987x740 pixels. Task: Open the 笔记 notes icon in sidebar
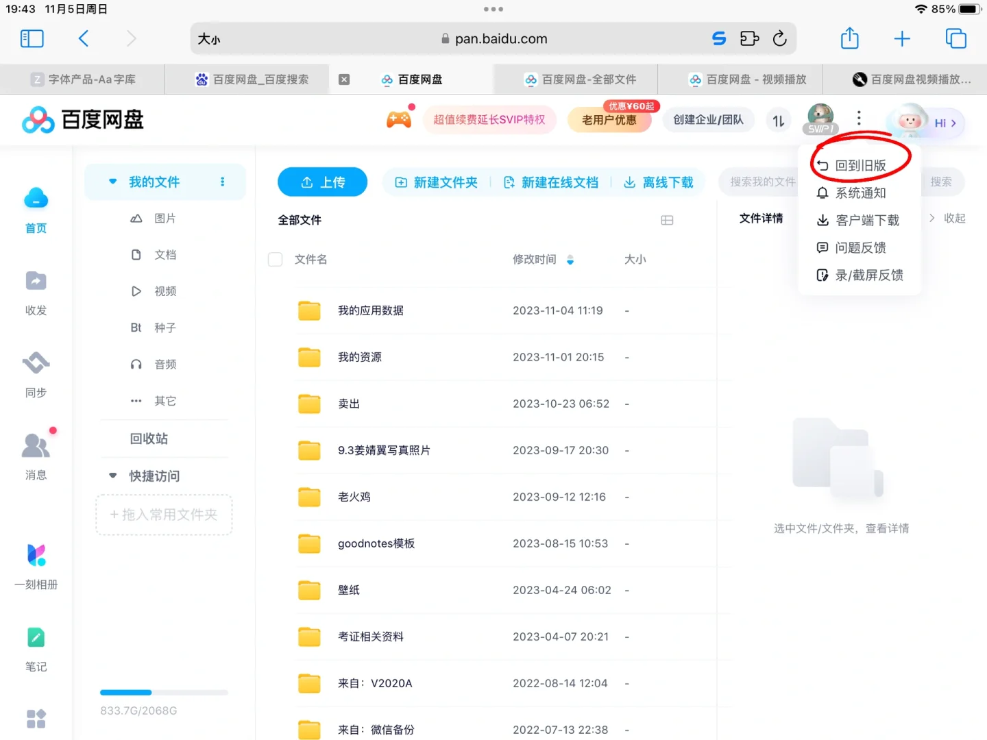36,645
